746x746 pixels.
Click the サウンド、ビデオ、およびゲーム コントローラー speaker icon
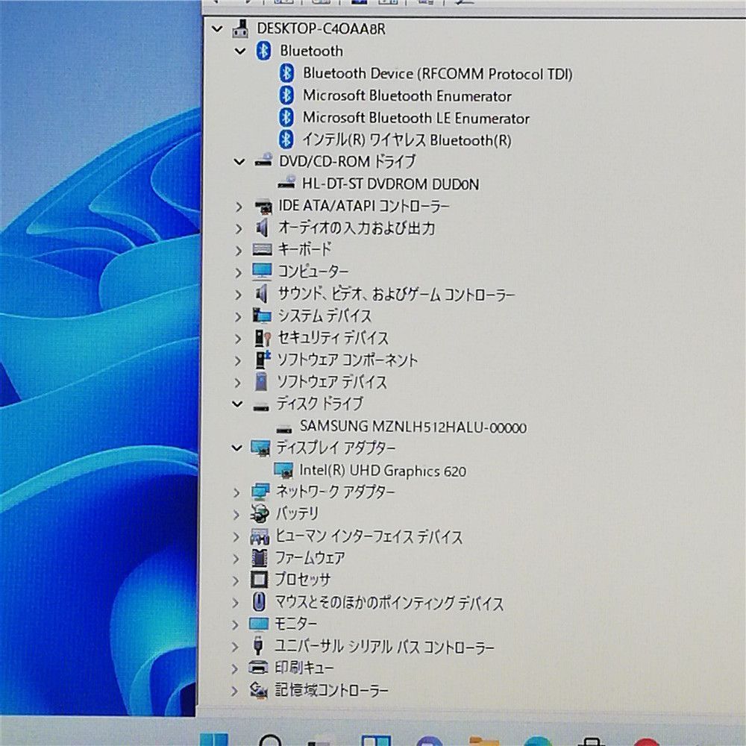[262, 294]
